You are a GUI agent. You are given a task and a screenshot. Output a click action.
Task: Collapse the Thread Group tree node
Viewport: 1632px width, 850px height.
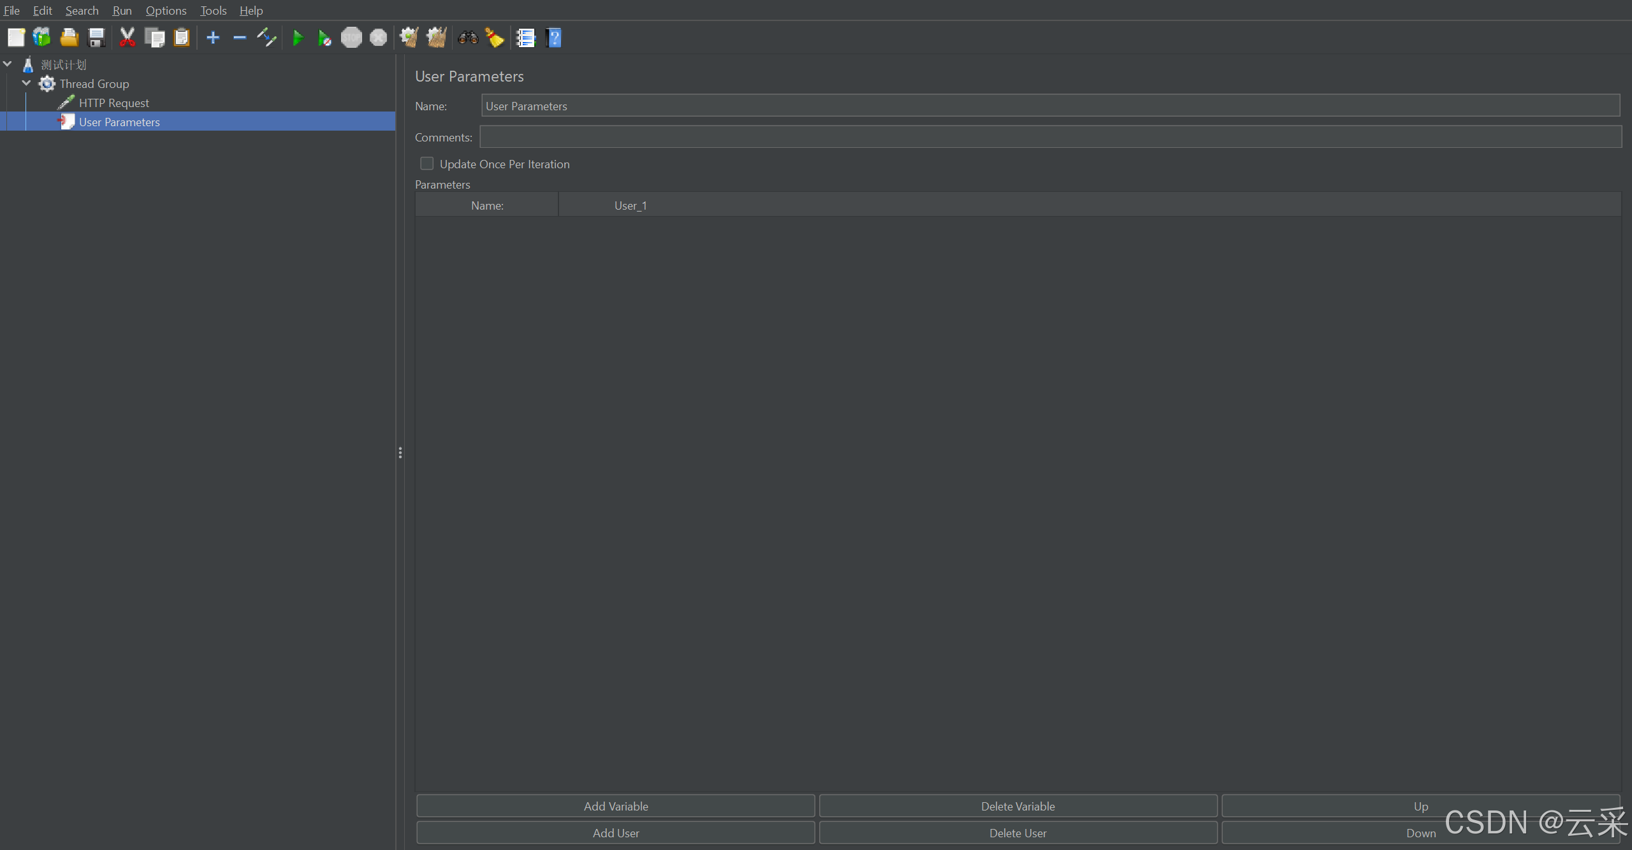(26, 83)
